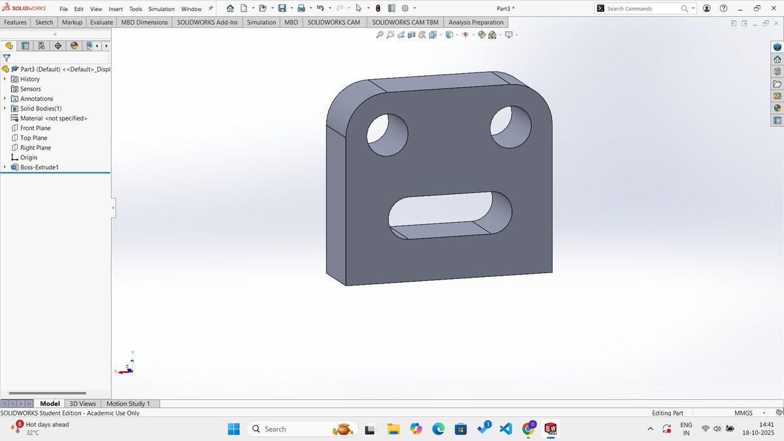Open the Motion Study 1 tab
This screenshot has height=441, width=784.
[x=128, y=404]
